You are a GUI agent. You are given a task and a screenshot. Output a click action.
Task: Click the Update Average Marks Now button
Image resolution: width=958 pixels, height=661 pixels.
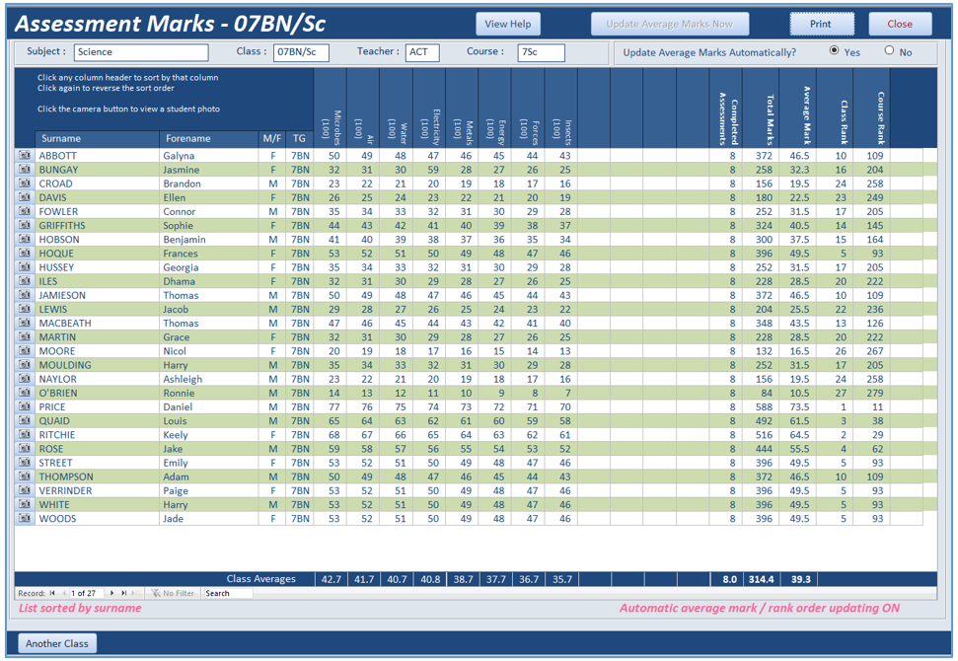coord(669,24)
